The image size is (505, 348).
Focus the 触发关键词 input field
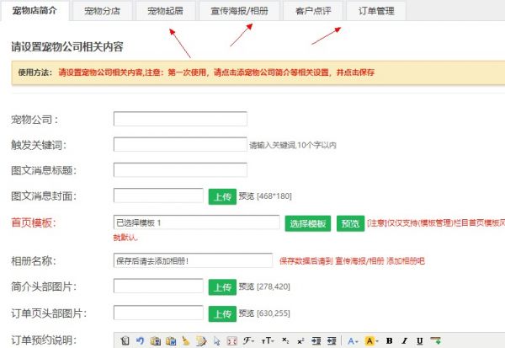[x=180, y=144]
